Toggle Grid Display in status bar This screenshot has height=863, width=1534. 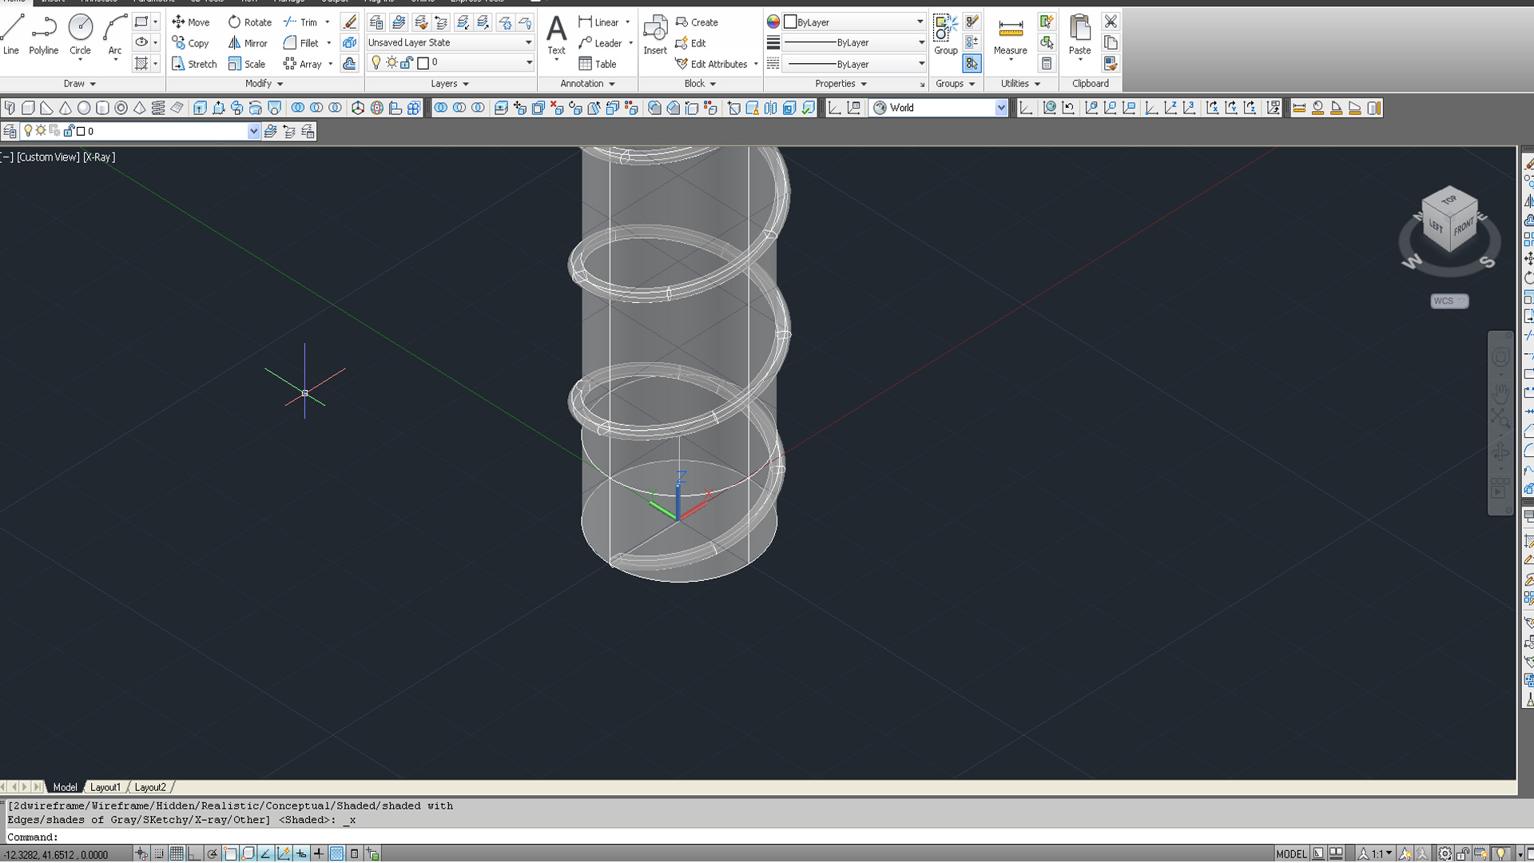pyautogui.click(x=177, y=853)
